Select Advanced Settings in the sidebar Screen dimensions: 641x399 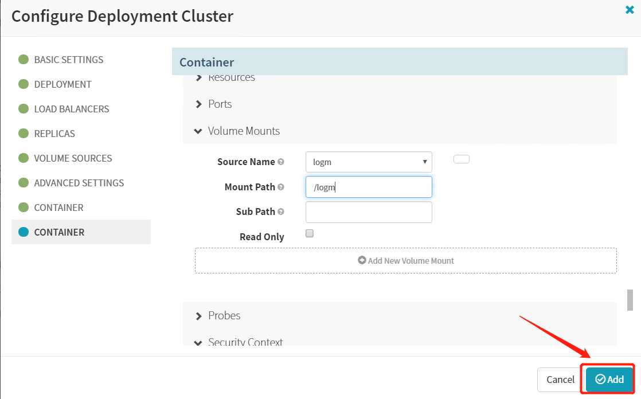point(79,183)
